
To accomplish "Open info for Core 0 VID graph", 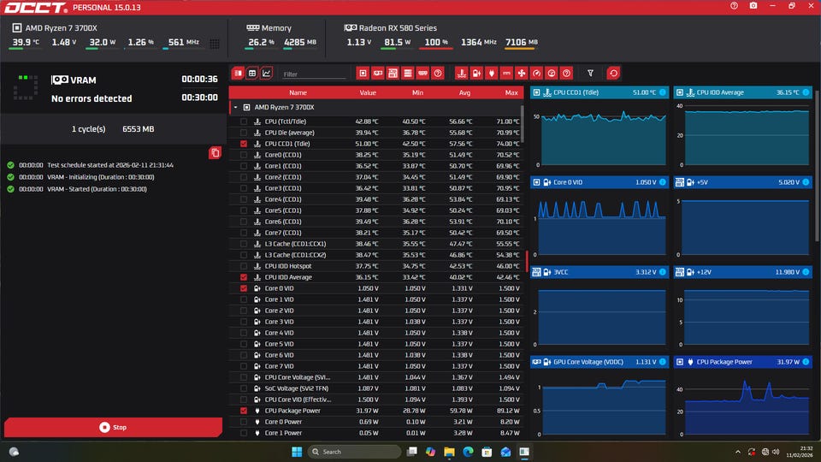I will click(662, 182).
